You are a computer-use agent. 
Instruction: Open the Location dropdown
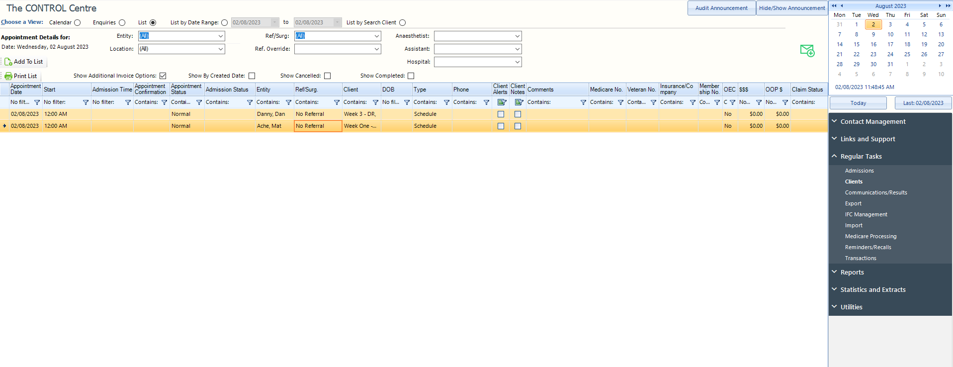click(220, 49)
